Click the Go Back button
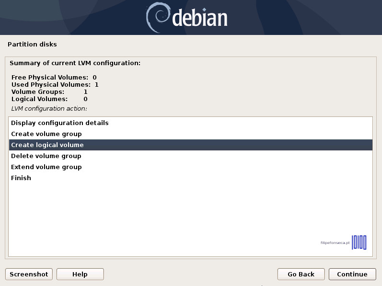The width and height of the screenshot is (382, 286). pos(301,275)
